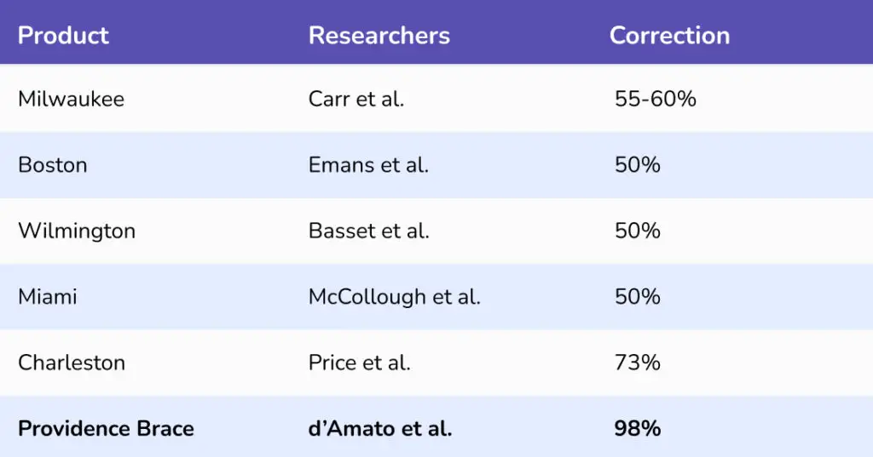The width and height of the screenshot is (873, 457).
Task: Select the Charleston product cell
Action: 71,363
